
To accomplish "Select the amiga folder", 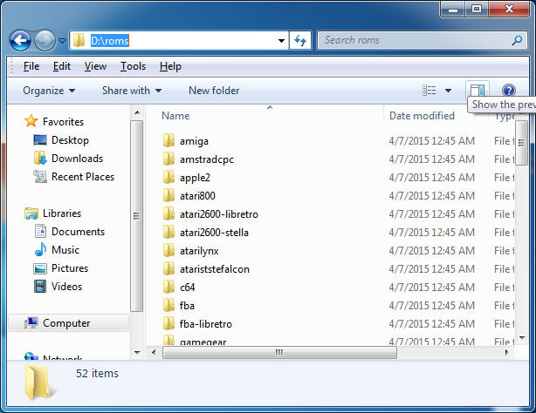I will (194, 141).
